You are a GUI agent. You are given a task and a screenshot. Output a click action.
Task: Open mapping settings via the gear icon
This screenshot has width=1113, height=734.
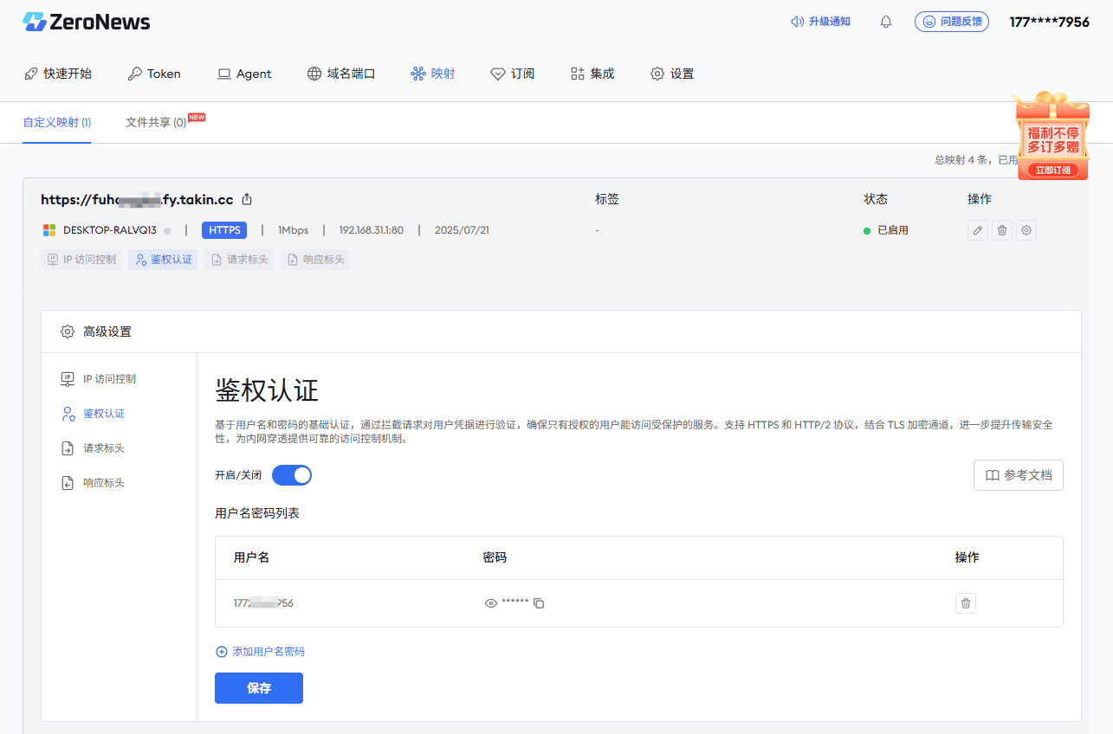pos(1026,229)
